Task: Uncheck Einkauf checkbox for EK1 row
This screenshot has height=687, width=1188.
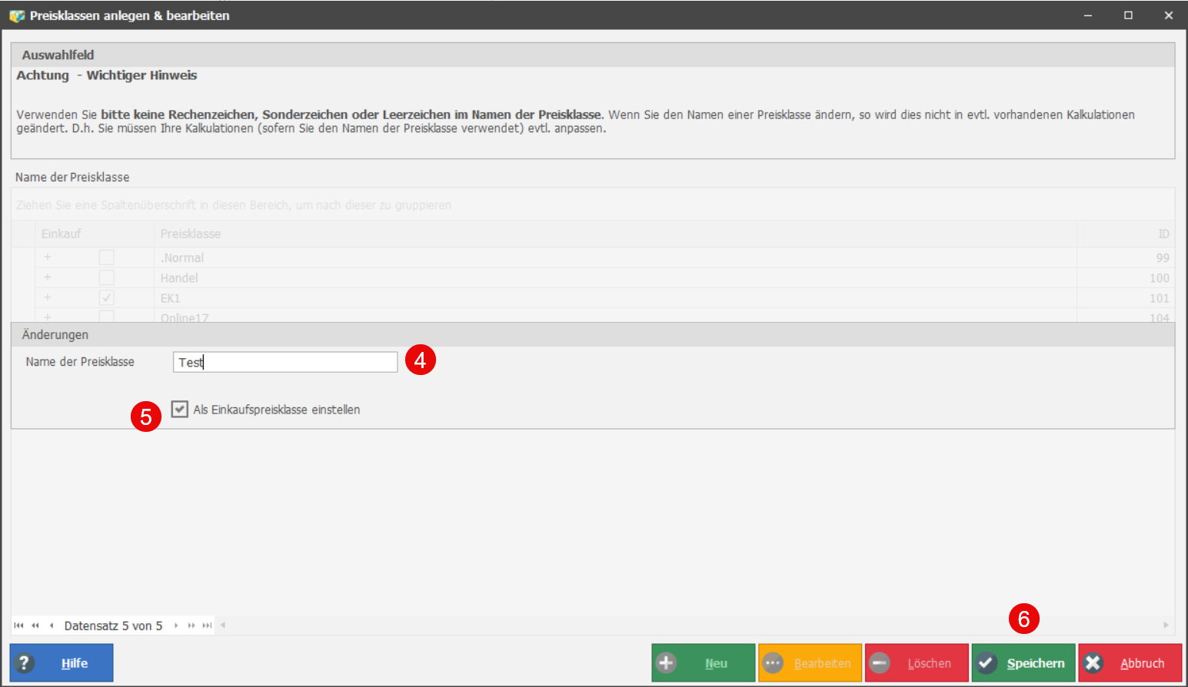Action: pyautogui.click(x=107, y=297)
